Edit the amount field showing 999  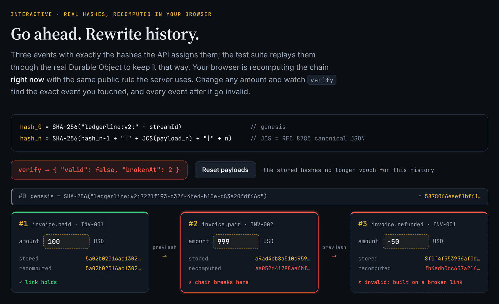coord(236,241)
